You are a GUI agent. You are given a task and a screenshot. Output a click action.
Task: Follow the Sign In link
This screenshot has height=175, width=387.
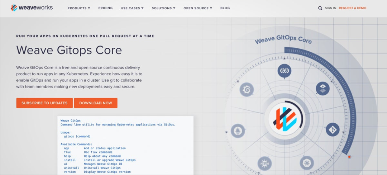[330, 8]
